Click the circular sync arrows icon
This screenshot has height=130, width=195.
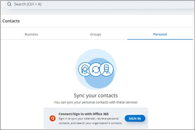[x=95, y=70]
